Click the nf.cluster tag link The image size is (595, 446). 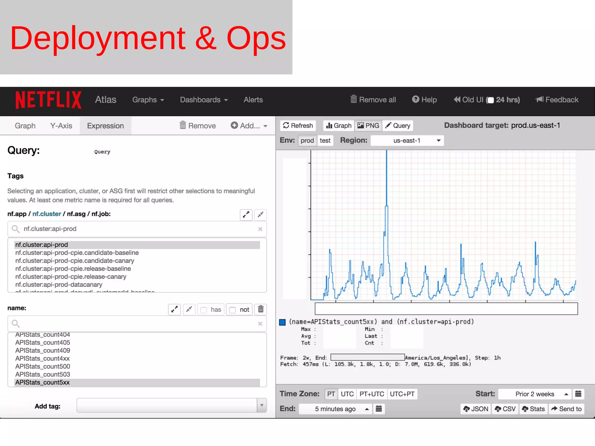47,214
